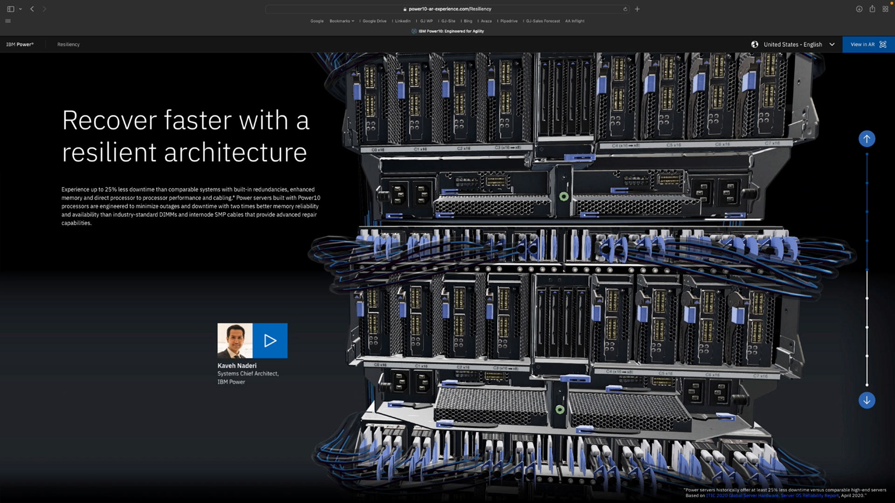The height and width of the screenshot is (503, 895).
Task: Click the scroll down arrow button
Action: [867, 400]
